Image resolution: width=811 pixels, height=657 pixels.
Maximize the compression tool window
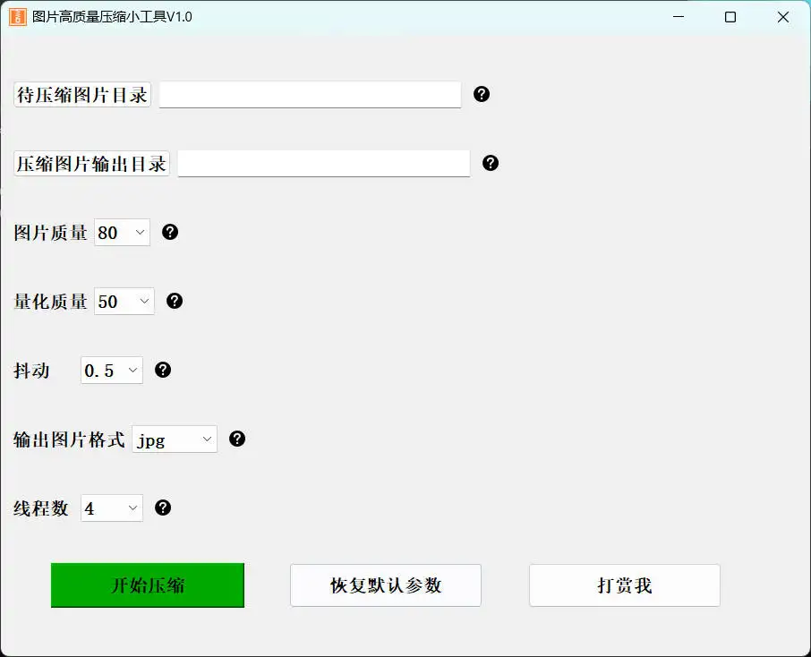pyautogui.click(x=730, y=16)
